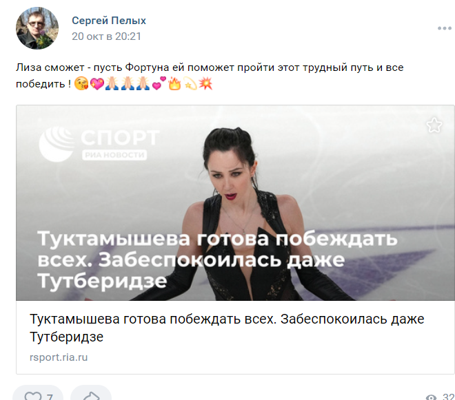
Task: Click the two small hearts emoji
Action: pyautogui.click(x=159, y=83)
